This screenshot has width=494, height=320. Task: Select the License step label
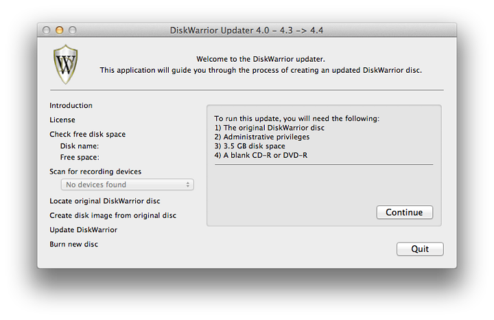click(62, 119)
